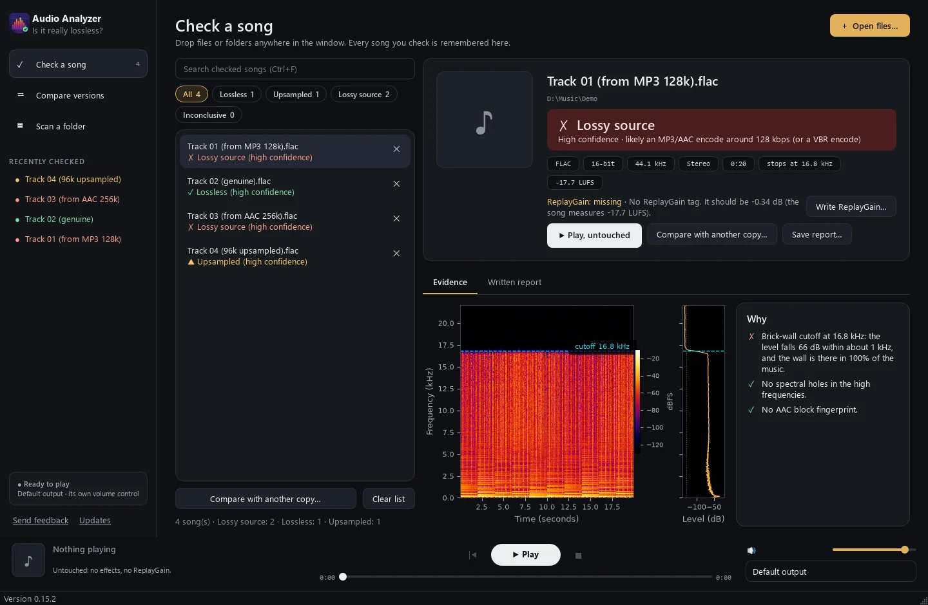Click the volume slider handle
Screen dimensions: 928x605
(x=905, y=550)
